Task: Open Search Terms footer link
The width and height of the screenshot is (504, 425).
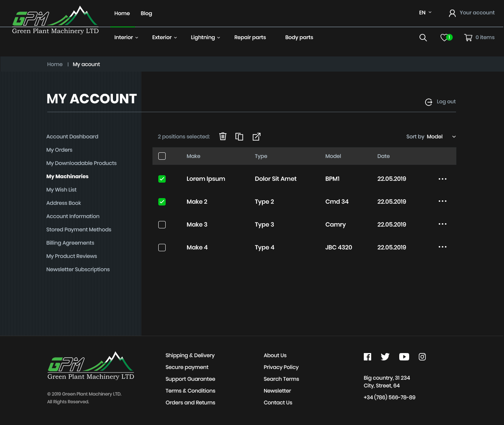Action: [282, 379]
